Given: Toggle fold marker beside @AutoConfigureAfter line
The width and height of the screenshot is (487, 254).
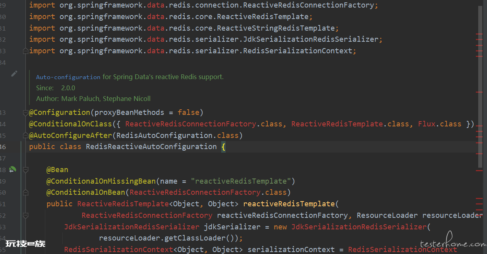Looking at the screenshot, I should (25, 135).
